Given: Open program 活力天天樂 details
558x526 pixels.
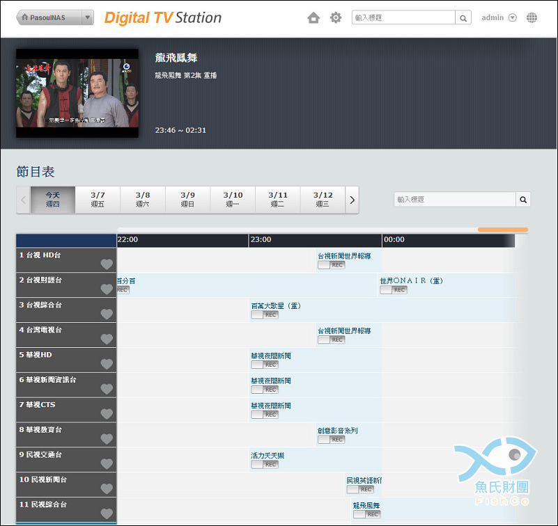Looking at the screenshot, I should pyautogui.click(x=268, y=456).
